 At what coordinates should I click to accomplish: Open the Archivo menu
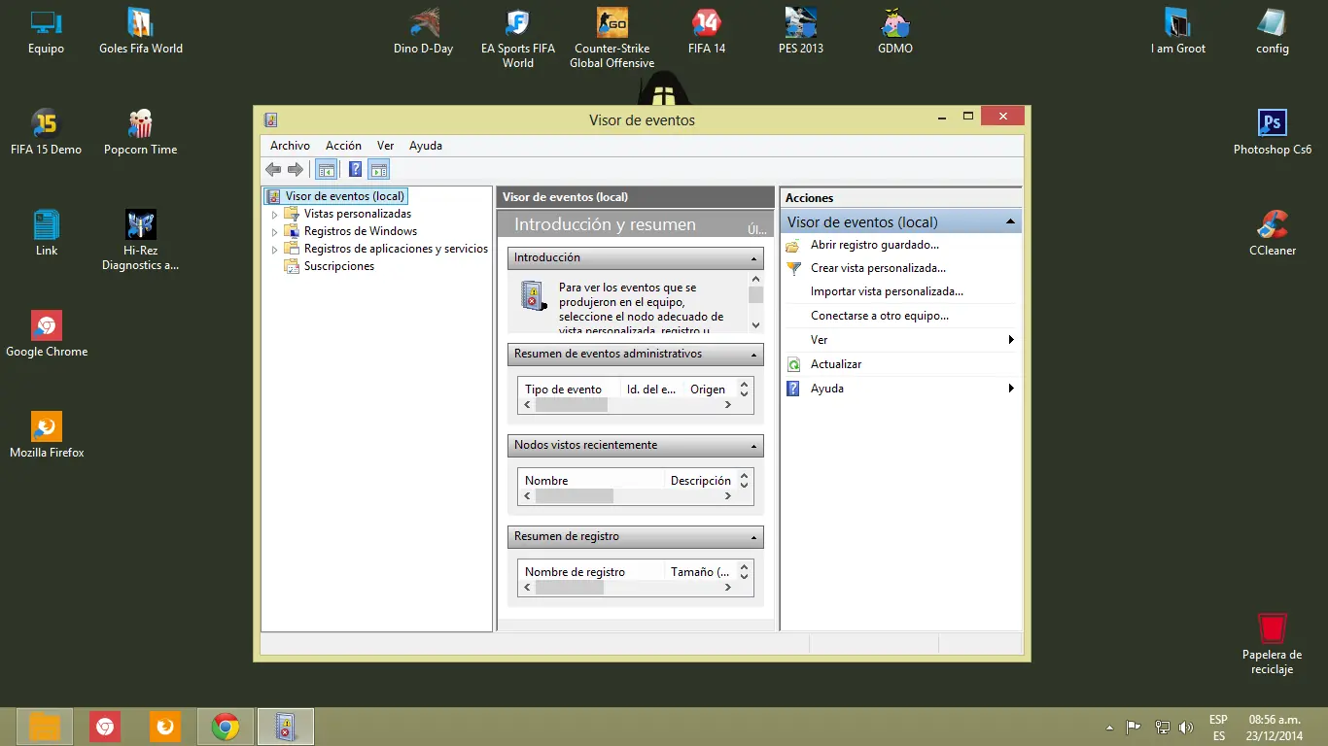pyautogui.click(x=290, y=146)
